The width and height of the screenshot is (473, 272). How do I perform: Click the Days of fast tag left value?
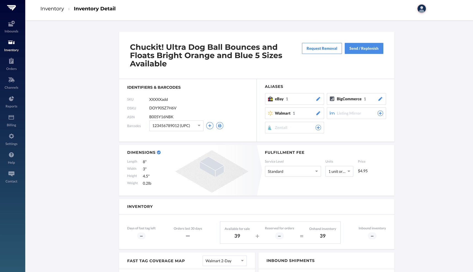[141, 236]
